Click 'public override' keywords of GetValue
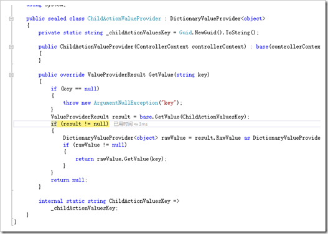The width and height of the screenshot is (328, 234). point(61,75)
